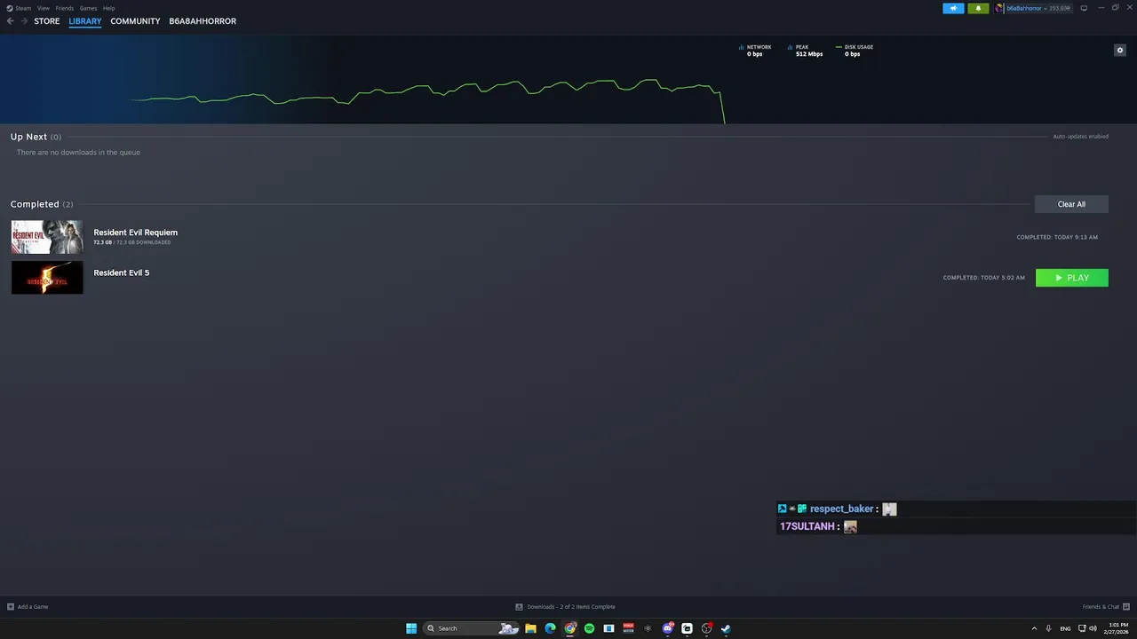
Task: Open the View menu
Action: click(43, 8)
